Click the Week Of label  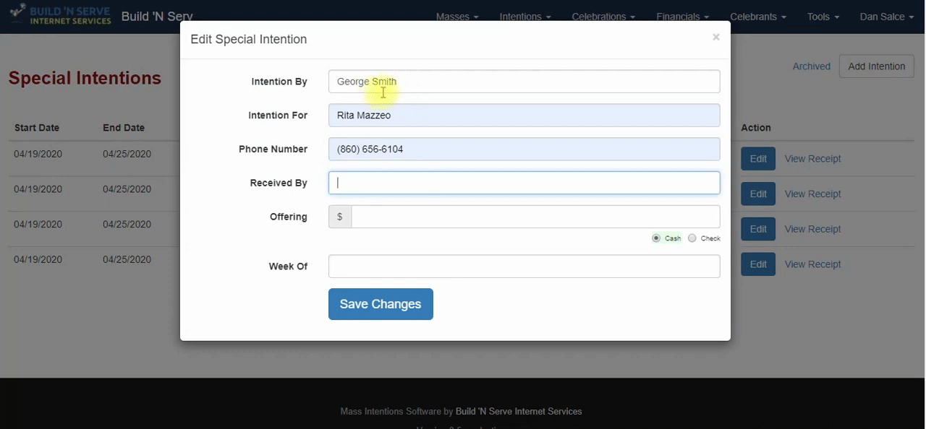pyautogui.click(x=288, y=266)
